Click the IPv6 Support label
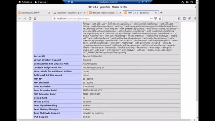 pyautogui.click(x=41, y=117)
